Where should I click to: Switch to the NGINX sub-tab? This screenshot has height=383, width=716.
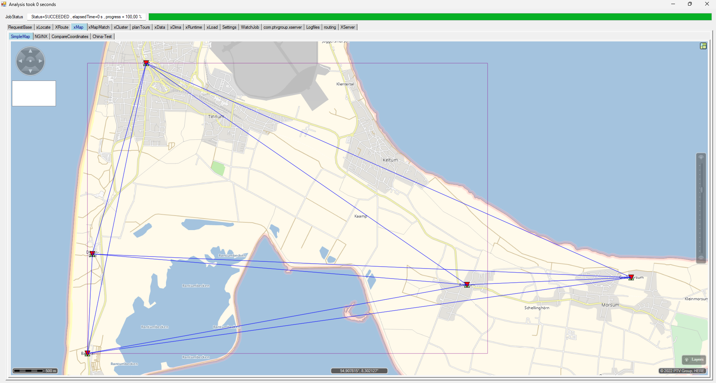coord(41,37)
